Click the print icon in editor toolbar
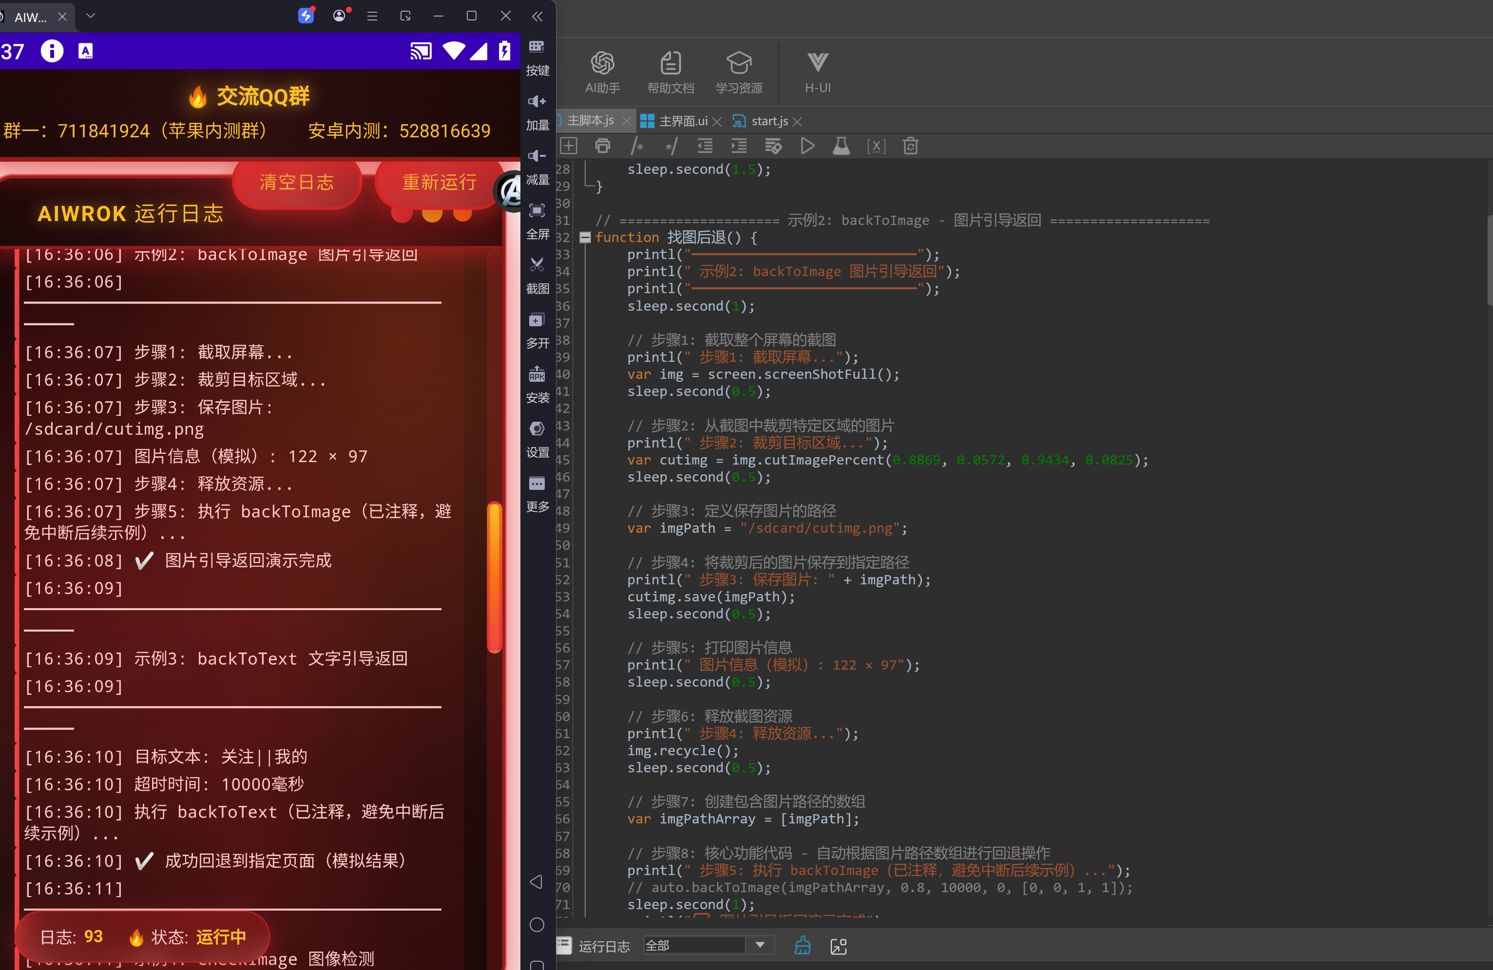This screenshot has width=1493, height=970. (x=602, y=146)
